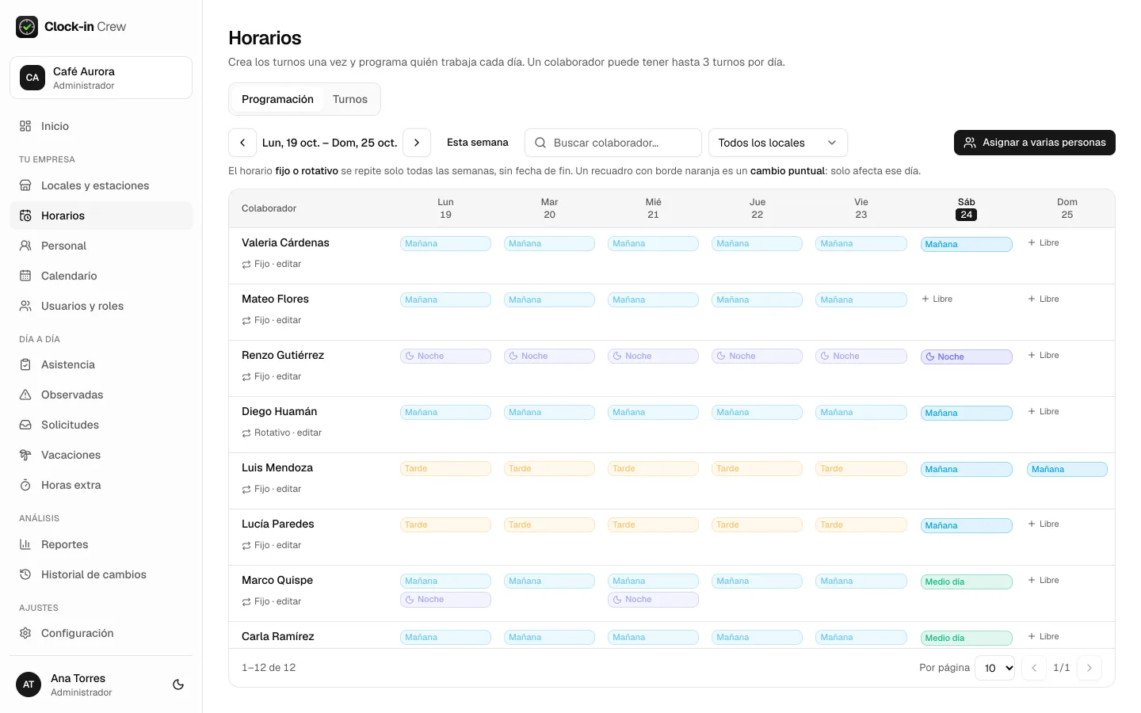
Task: Open Café Aurora account switcher
Action: (101, 78)
